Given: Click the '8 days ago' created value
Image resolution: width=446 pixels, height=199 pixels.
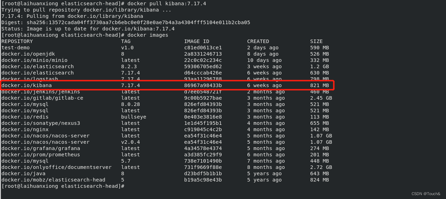Looking at the screenshot, I should click(263, 54).
